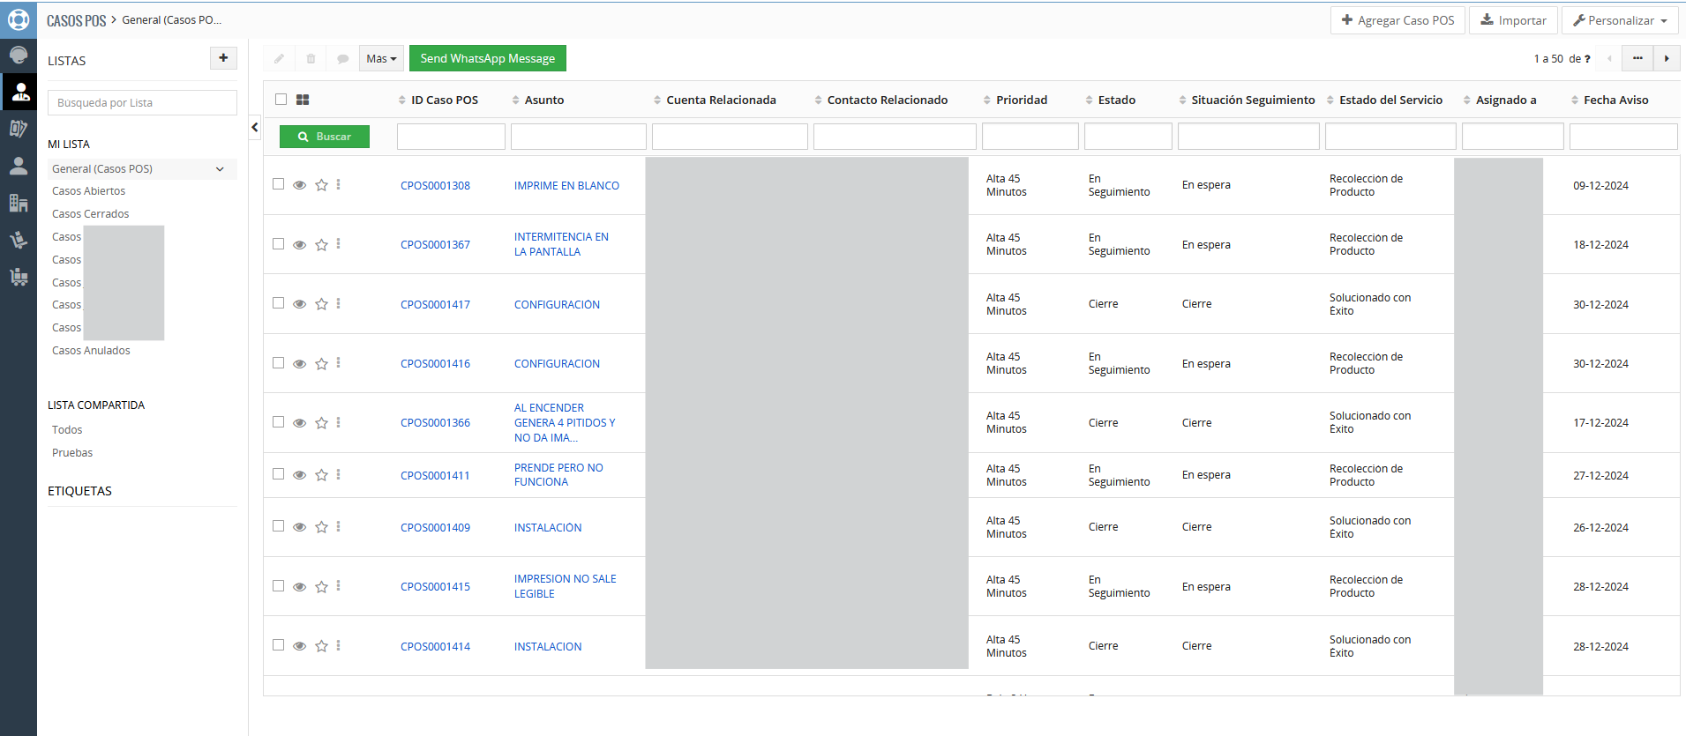Check the CPOS0001308 row checkbox
The image size is (1686, 736).
coord(279,184)
